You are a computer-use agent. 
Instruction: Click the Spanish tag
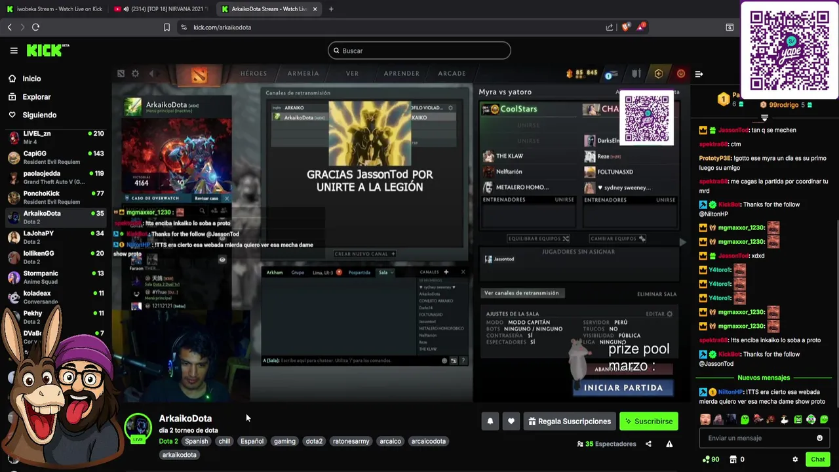(196, 441)
